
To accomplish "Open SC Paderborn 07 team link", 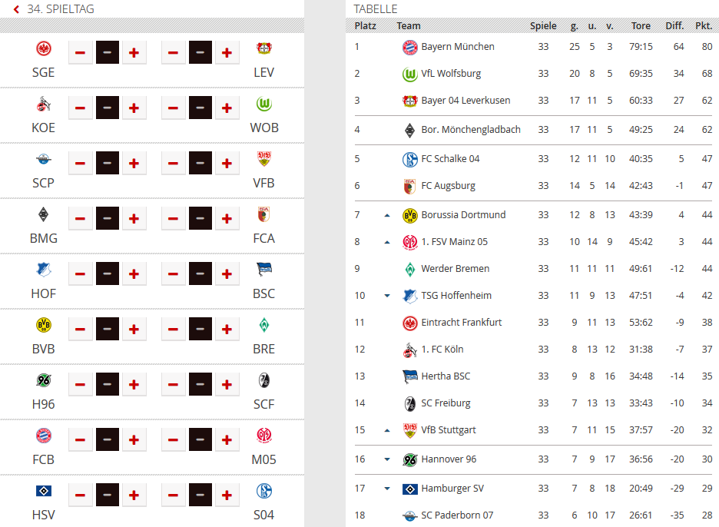I will coord(457,515).
